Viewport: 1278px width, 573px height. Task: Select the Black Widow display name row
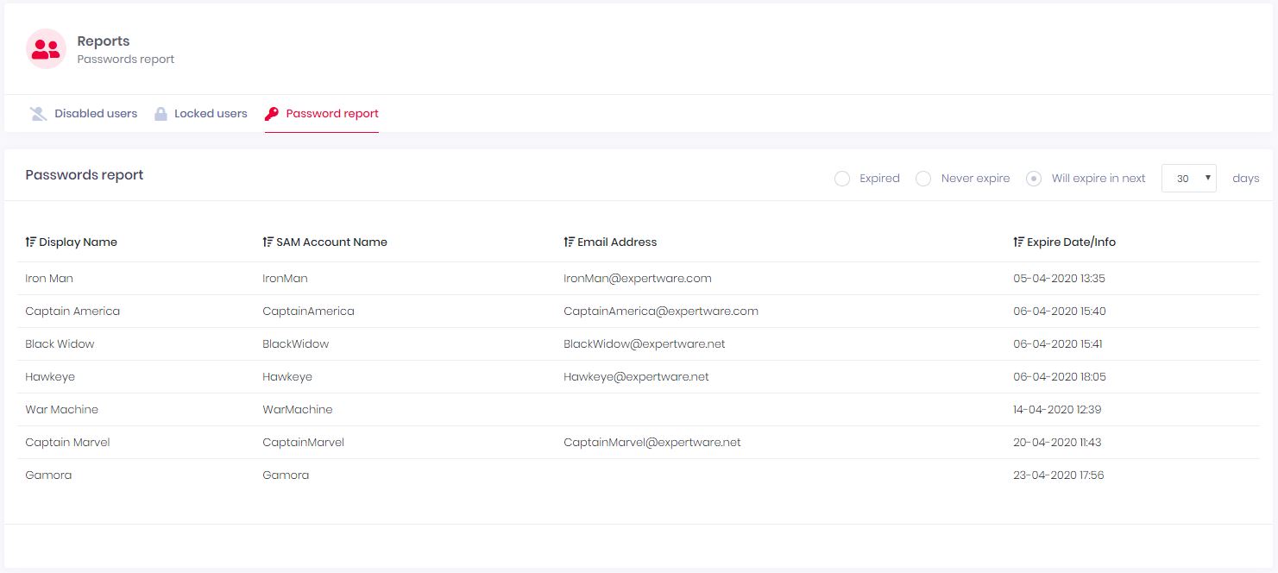click(x=60, y=344)
